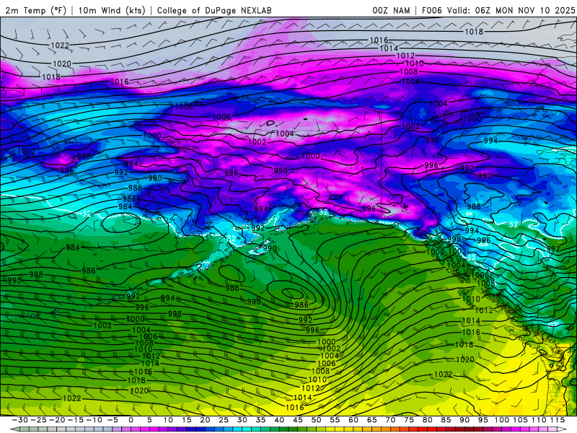Click the '35' value on the temperature scale
The height and width of the screenshot is (433, 577).
(x=260, y=420)
